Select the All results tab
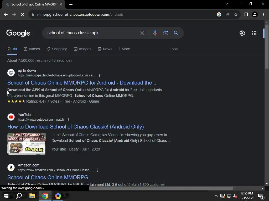This screenshot has width=269, height=201. click(x=12, y=49)
